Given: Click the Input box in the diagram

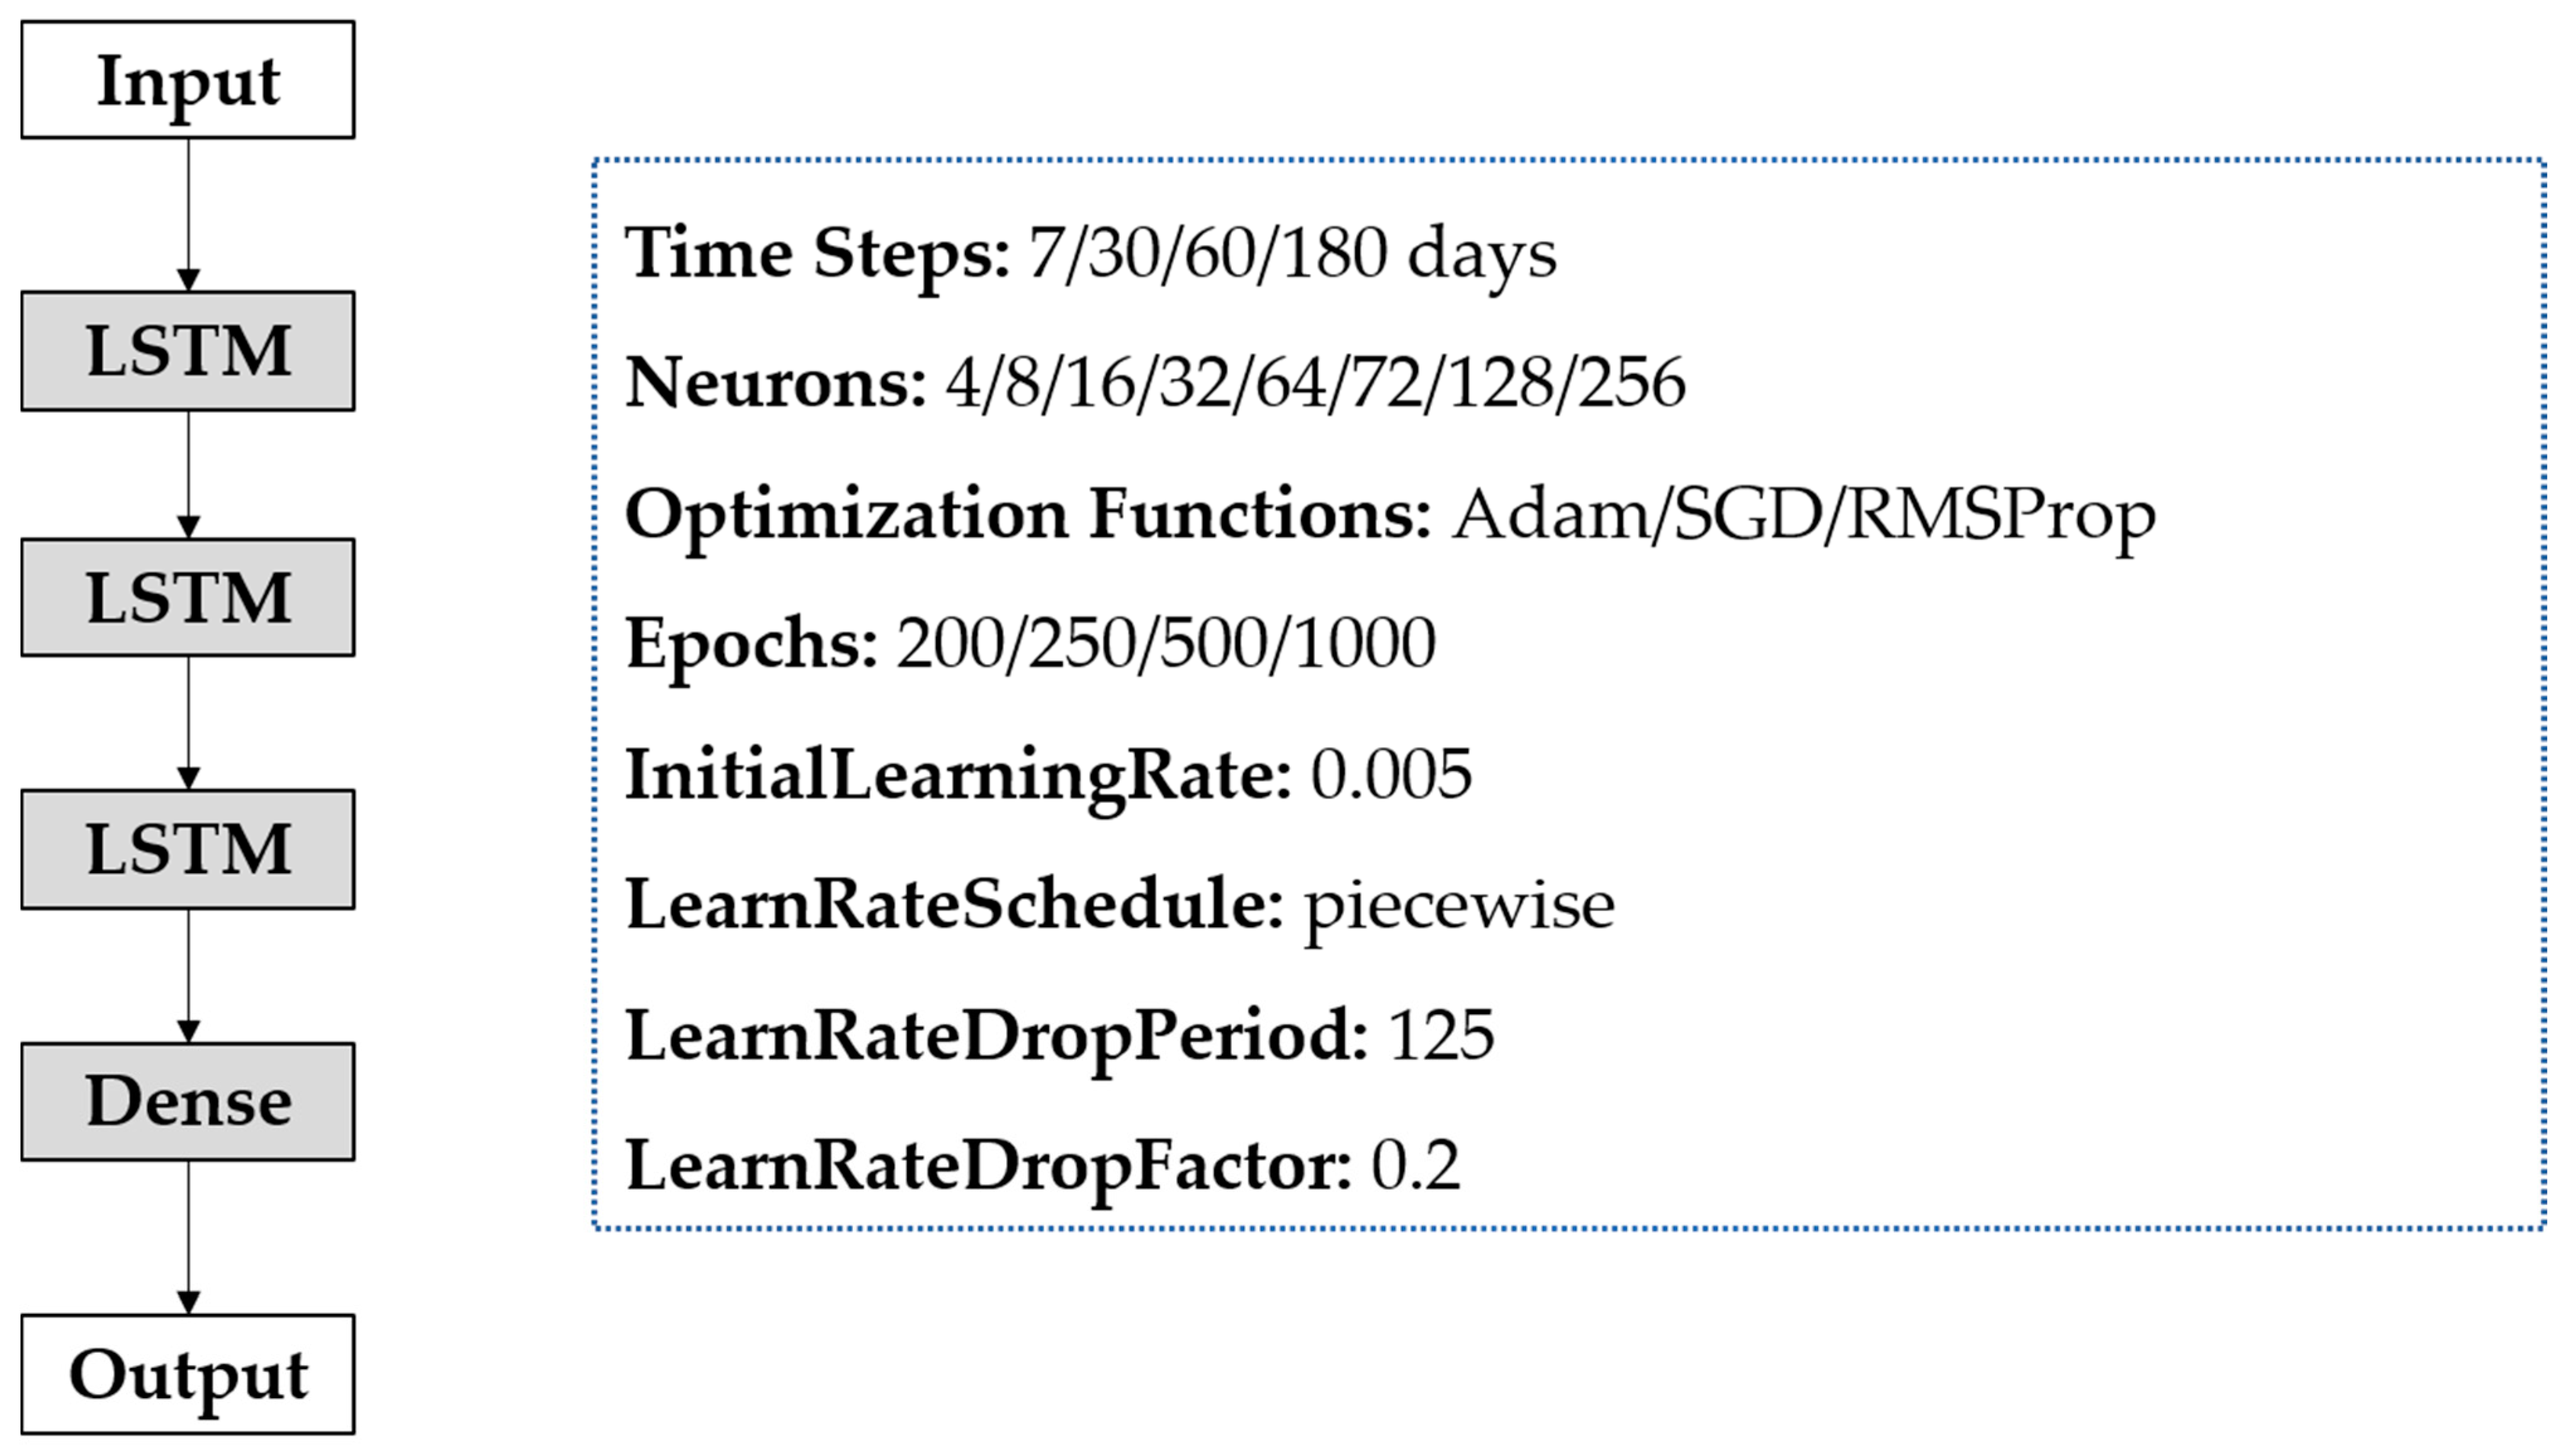Looking at the screenshot, I should pos(188,80).
